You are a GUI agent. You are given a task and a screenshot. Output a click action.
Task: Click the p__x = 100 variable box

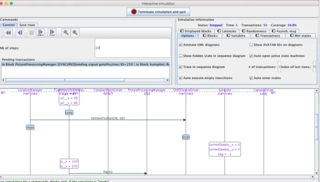click(69, 164)
